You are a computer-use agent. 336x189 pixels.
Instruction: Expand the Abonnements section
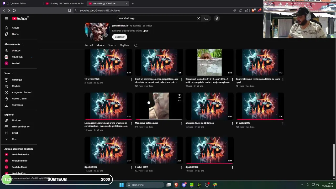(x=14, y=44)
